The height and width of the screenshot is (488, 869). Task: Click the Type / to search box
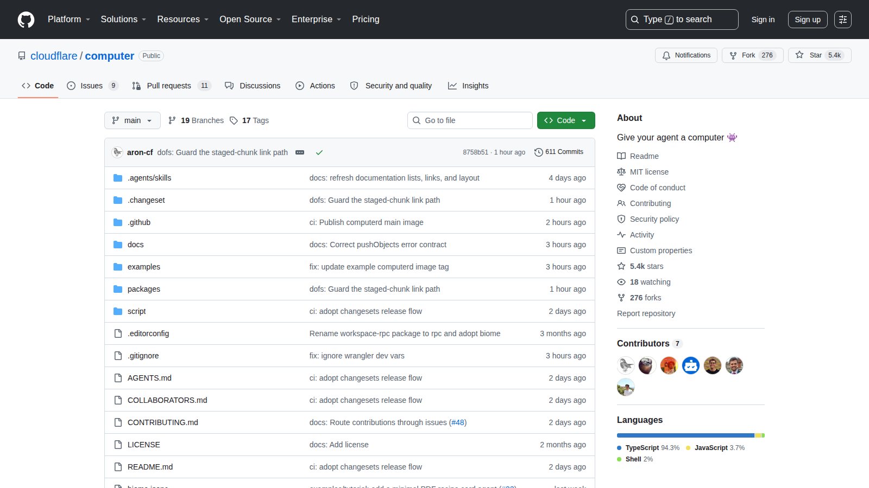pyautogui.click(x=682, y=20)
